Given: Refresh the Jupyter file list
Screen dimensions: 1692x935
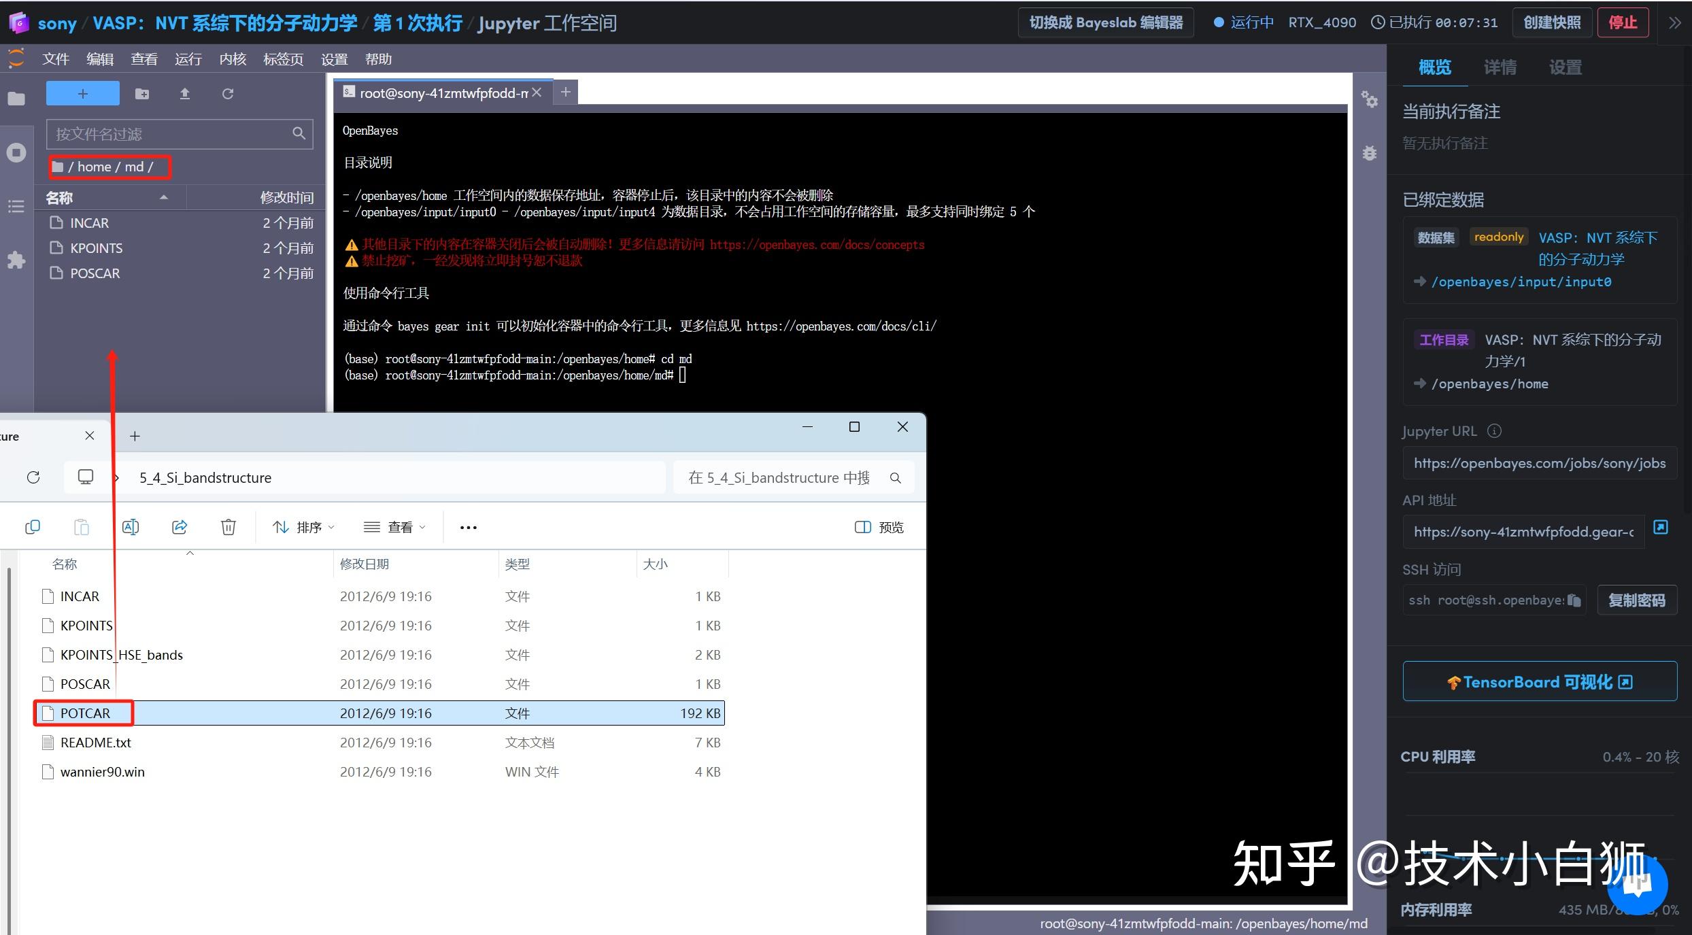Looking at the screenshot, I should point(228,94).
